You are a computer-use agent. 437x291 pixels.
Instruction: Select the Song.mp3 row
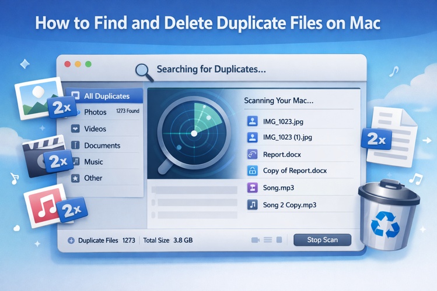pos(300,188)
